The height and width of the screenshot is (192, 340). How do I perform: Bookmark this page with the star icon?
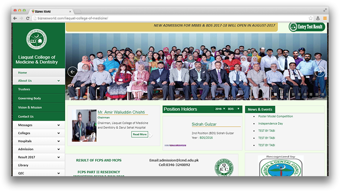[x=311, y=18]
